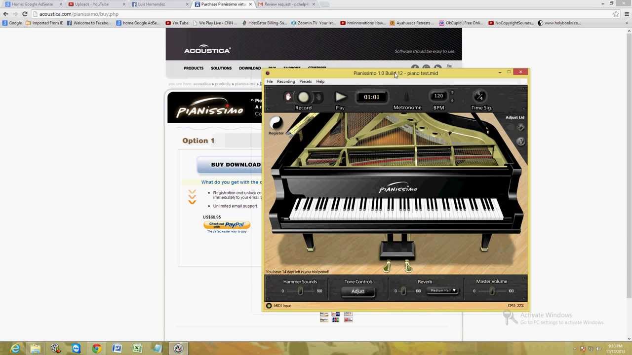The image size is (632, 355).
Task: Click the 120 BPM value display
Action: click(x=438, y=96)
